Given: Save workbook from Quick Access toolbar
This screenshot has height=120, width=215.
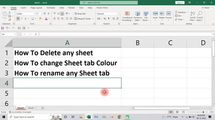Looking at the screenshot, I should (2, 28).
